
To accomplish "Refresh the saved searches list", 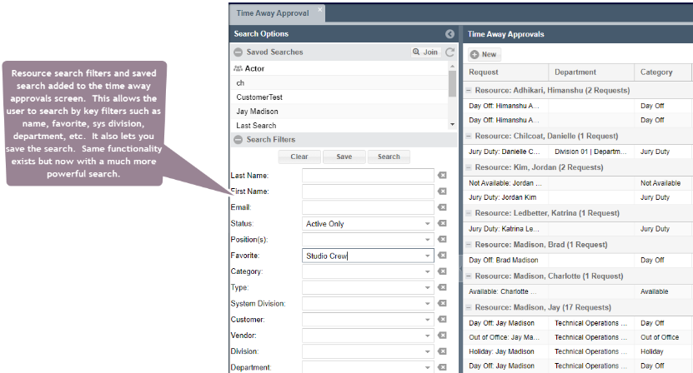I will pyautogui.click(x=450, y=52).
